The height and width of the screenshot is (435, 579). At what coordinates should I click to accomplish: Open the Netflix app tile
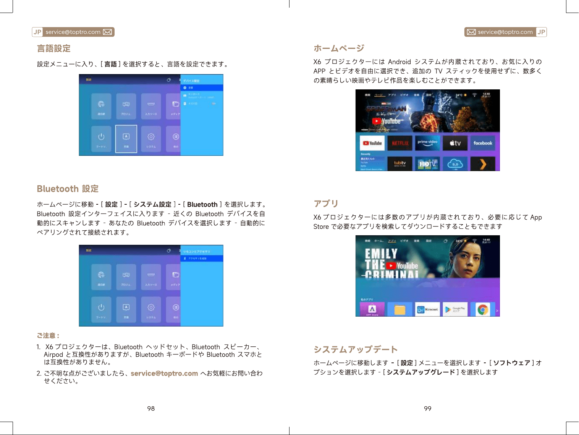[400, 143]
